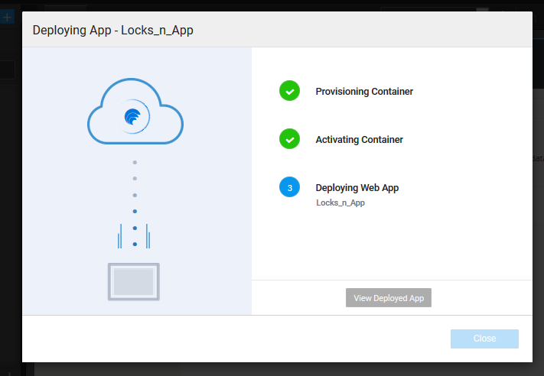Select the Activating Container step text
The width and height of the screenshot is (544, 376).
point(359,140)
